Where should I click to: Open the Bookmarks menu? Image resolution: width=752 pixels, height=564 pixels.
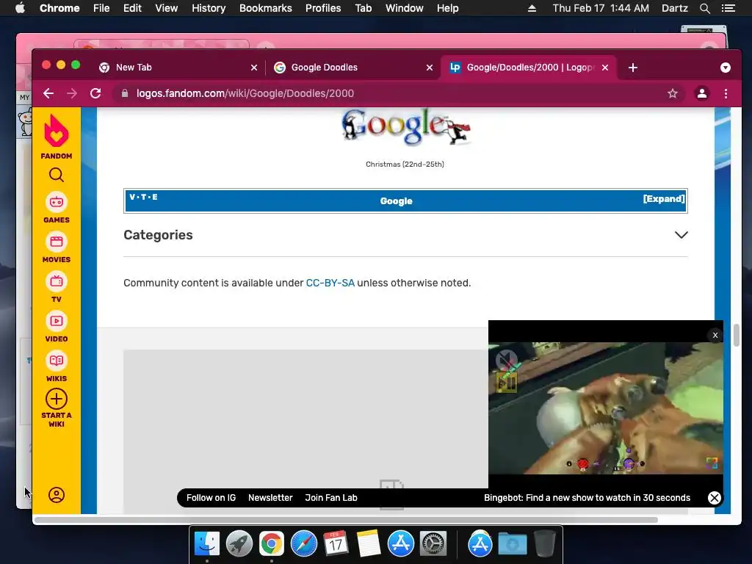point(266,8)
